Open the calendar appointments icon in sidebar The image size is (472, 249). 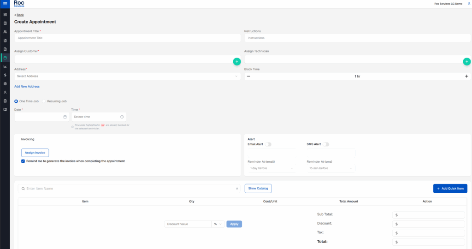point(5,58)
